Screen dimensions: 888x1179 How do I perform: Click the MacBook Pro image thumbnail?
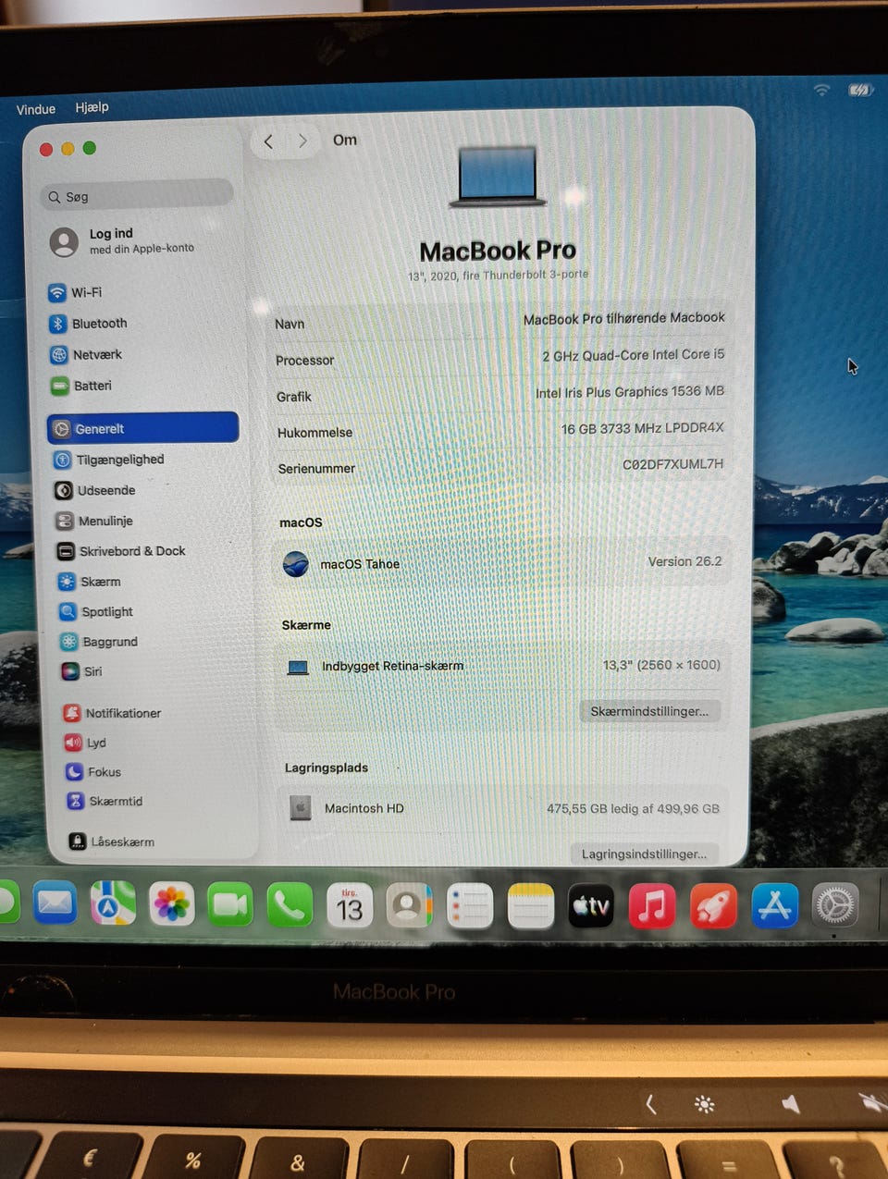[497, 177]
